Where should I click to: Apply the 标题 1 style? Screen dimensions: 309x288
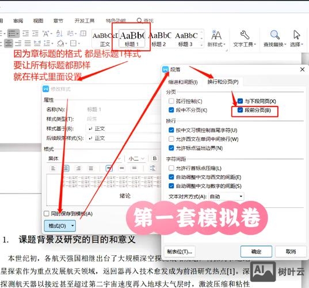pos(132,39)
